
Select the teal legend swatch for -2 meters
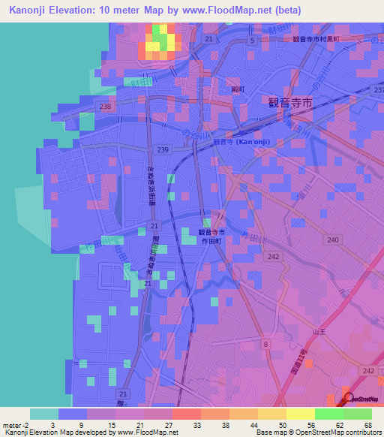click(44, 414)
